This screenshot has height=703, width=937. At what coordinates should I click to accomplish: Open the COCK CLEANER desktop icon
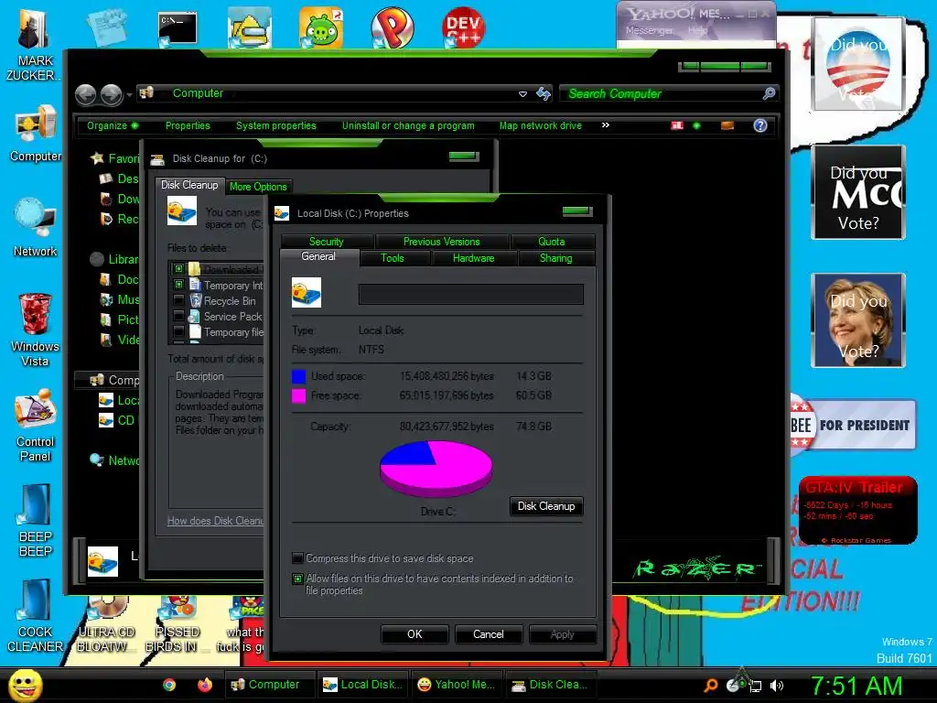pos(35,616)
